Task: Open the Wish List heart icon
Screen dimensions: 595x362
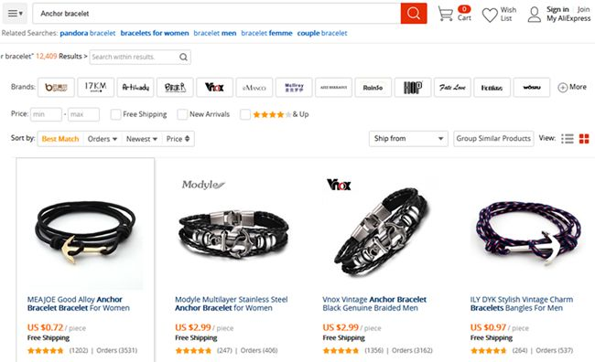Action: coord(490,15)
